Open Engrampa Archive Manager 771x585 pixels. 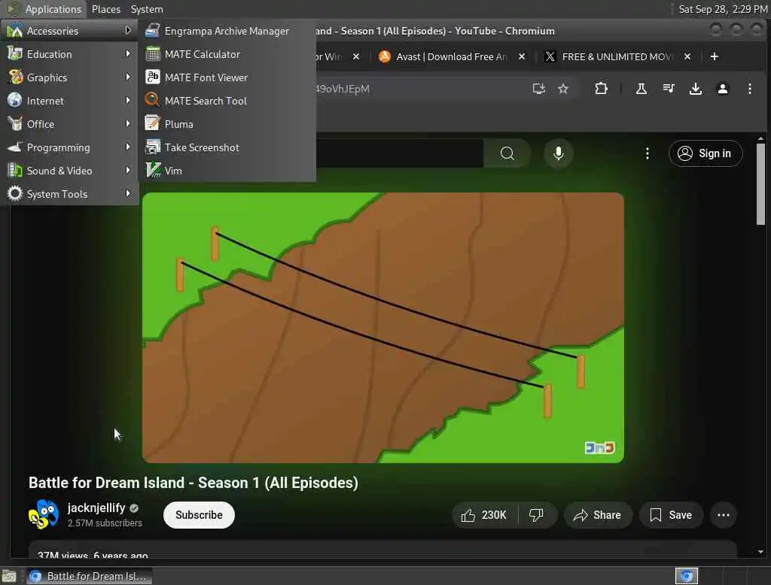click(x=227, y=31)
